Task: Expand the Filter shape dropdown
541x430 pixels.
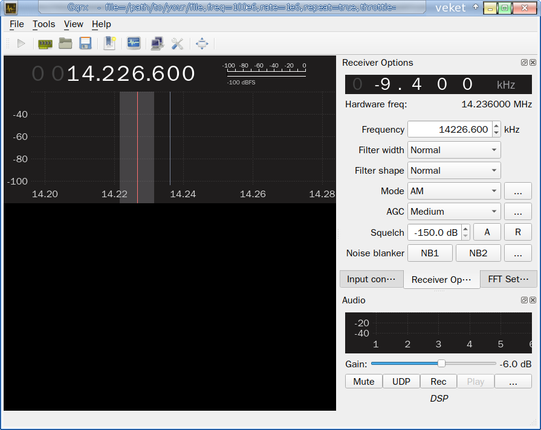Action: point(454,171)
